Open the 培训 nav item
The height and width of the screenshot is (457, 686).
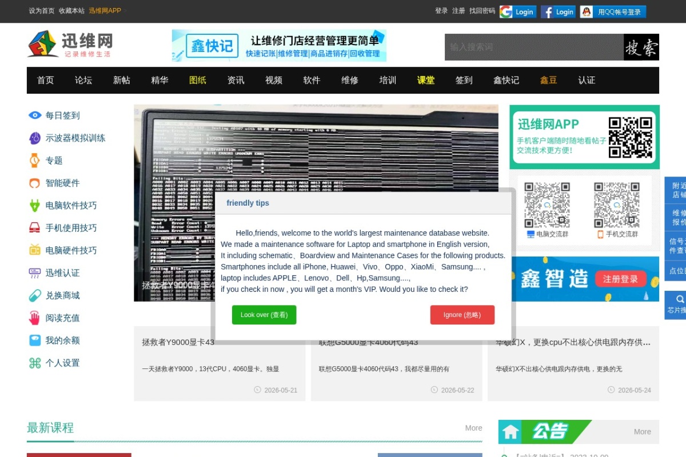pos(388,81)
